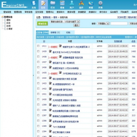Click the green 增加信息 button
The height and width of the screenshot is (137, 137).
pyautogui.click(x=42, y=23)
